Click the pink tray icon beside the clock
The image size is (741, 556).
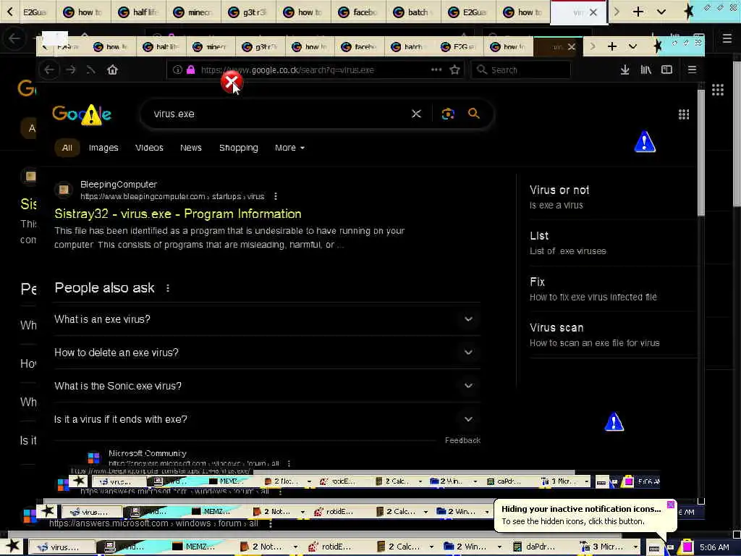pyautogui.click(x=687, y=547)
